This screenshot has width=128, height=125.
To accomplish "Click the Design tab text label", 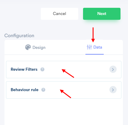I will (39, 47).
